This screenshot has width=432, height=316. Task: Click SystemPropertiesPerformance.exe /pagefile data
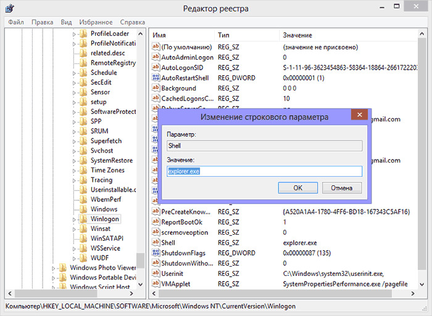click(x=345, y=284)
